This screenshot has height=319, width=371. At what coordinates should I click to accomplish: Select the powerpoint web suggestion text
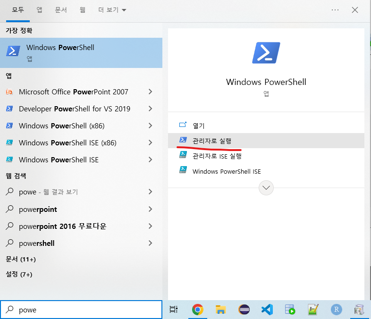tap(38, 210)
